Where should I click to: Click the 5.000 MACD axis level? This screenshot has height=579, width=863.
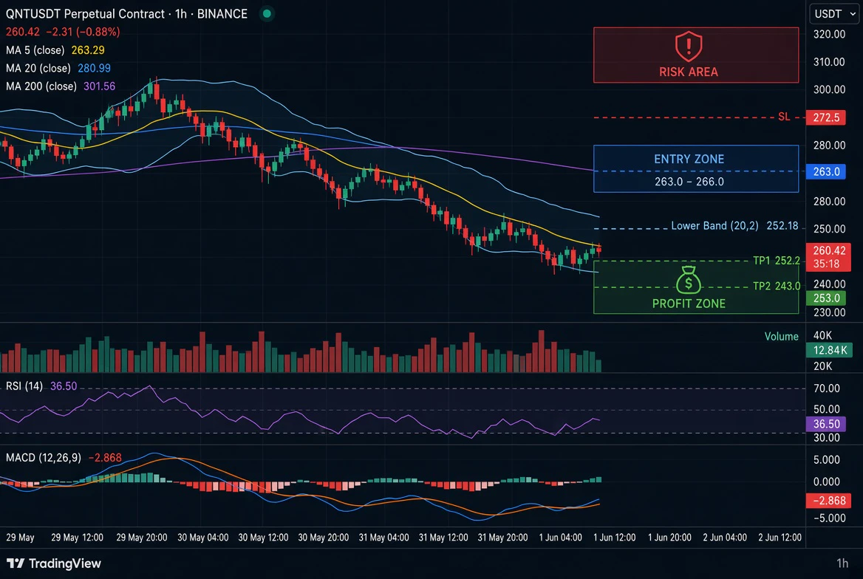point(827,459)
